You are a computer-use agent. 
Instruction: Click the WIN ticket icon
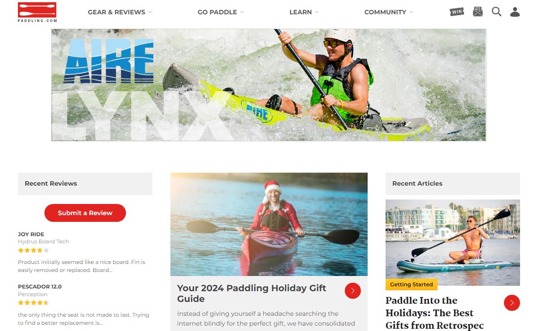(x=457, y=12)
